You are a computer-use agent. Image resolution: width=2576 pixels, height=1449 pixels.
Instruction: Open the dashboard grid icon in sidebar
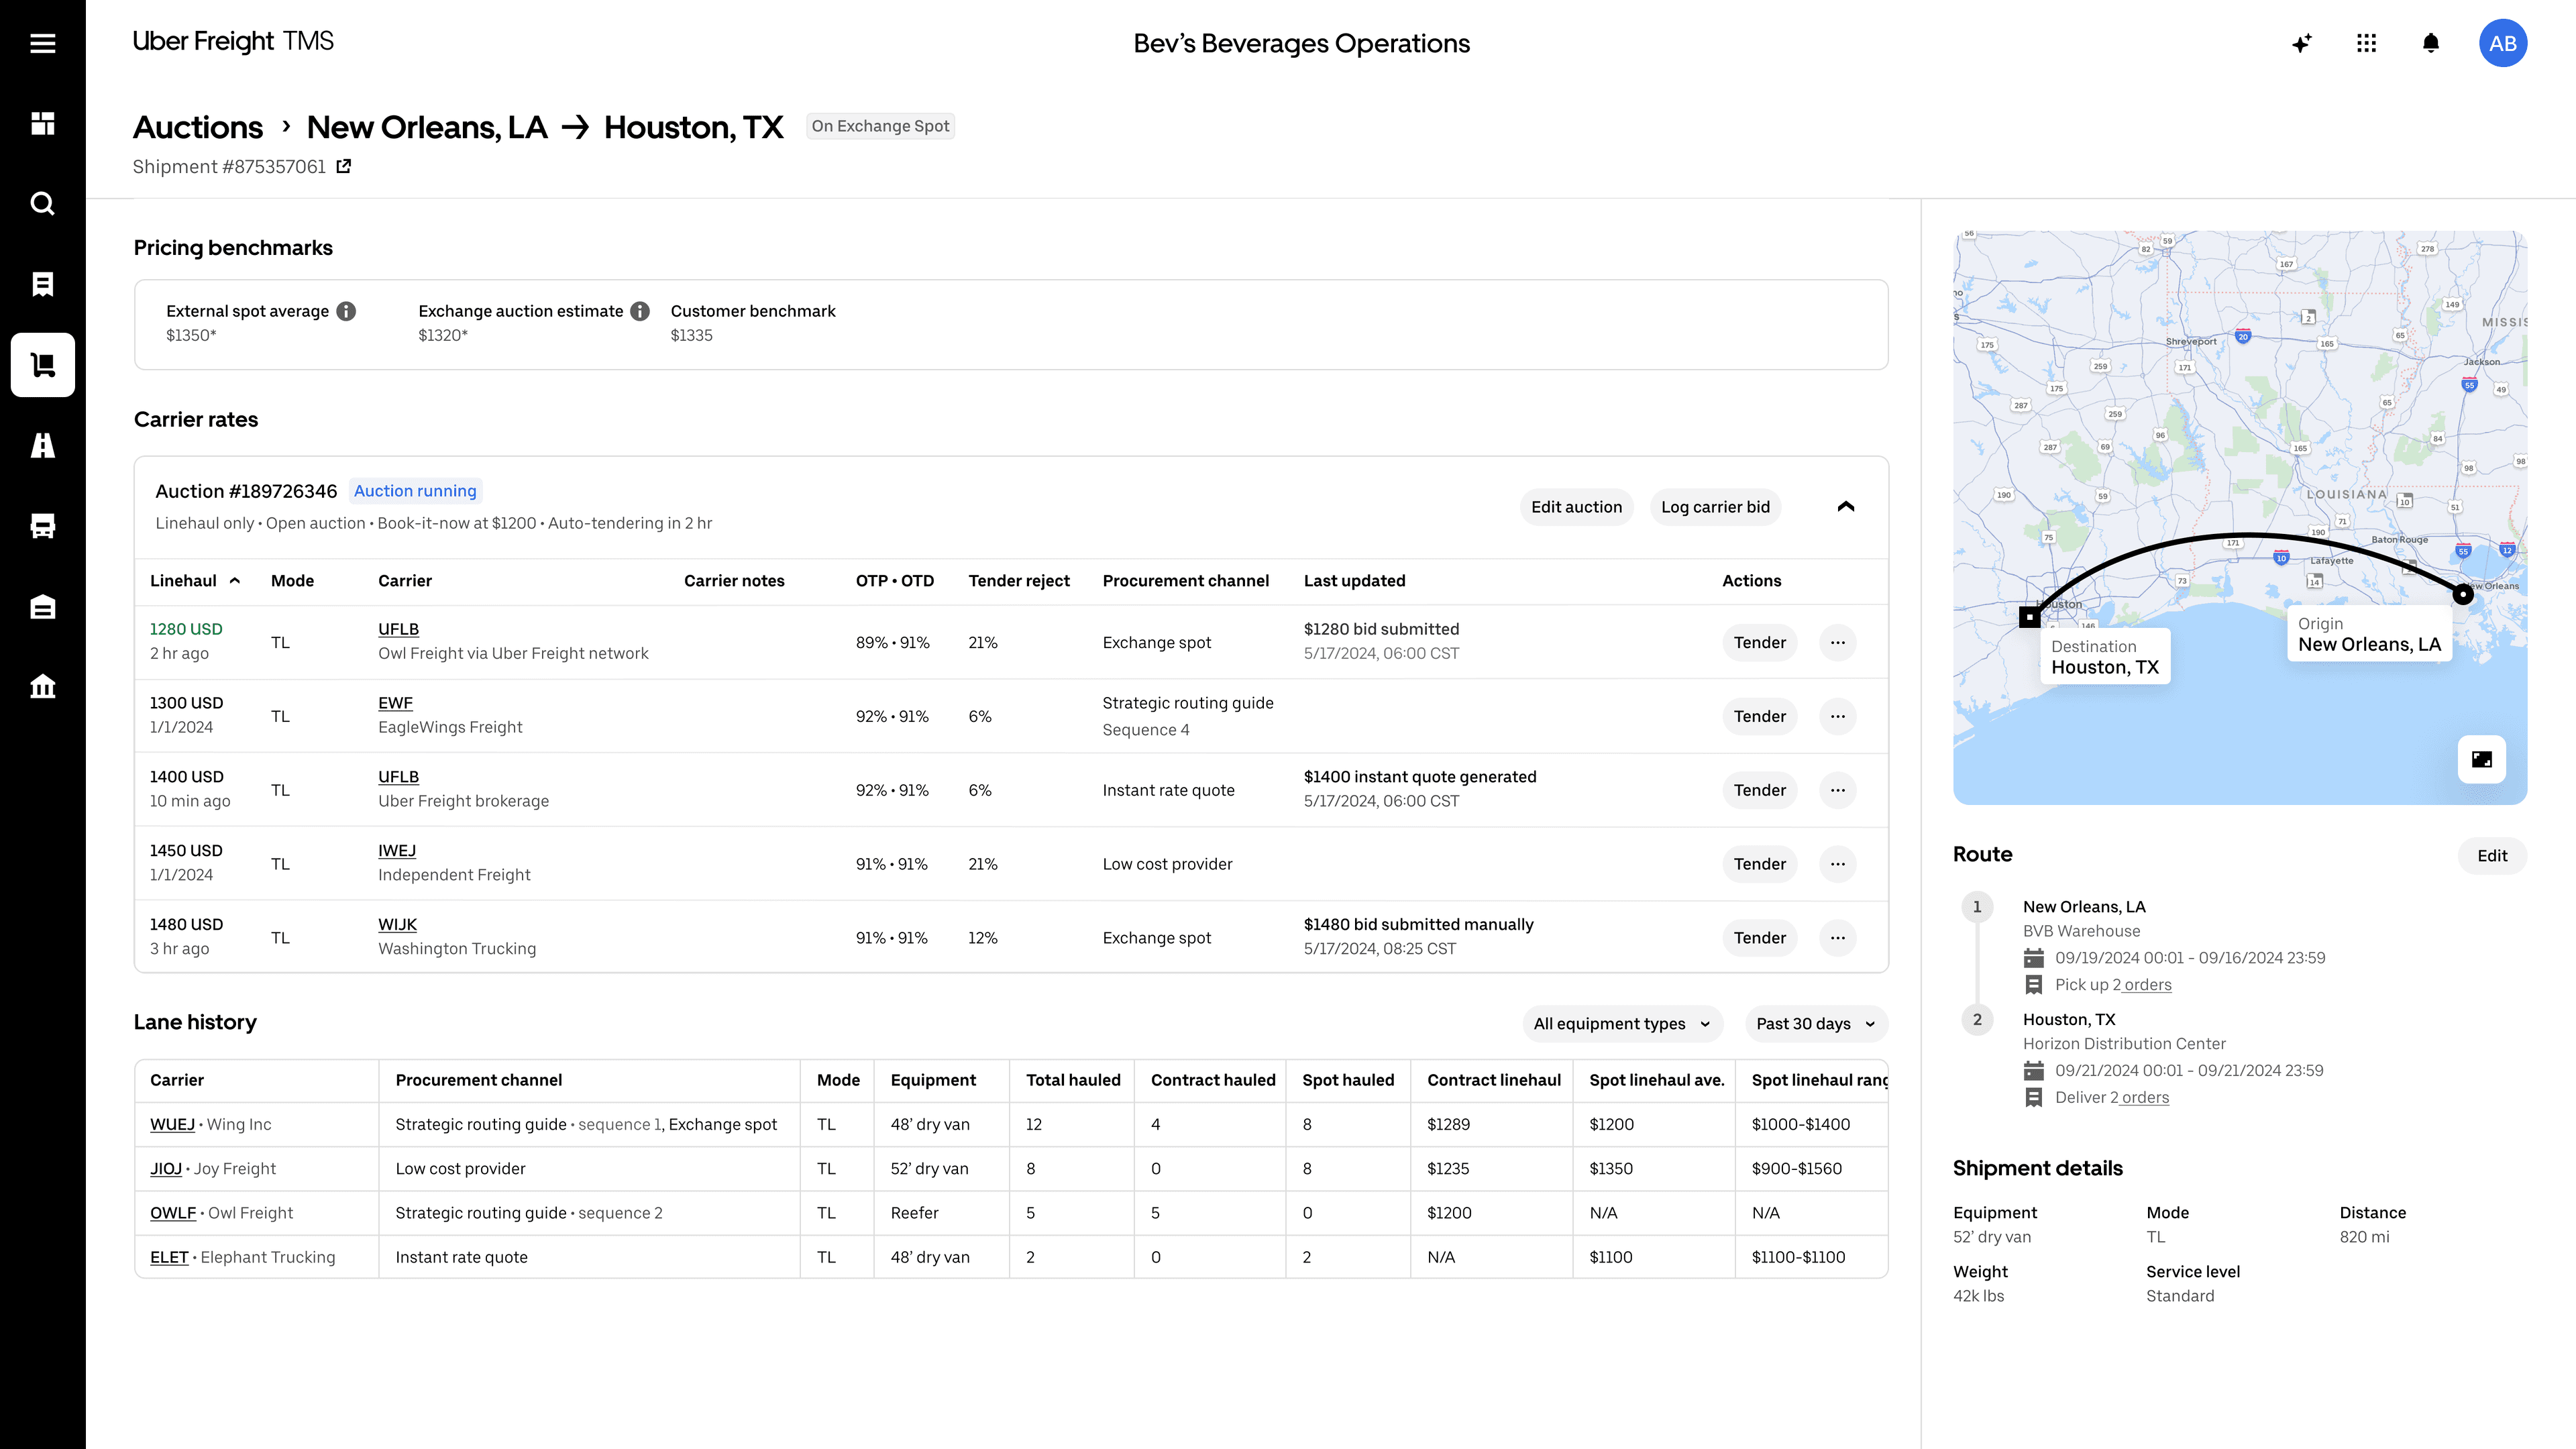42,123
